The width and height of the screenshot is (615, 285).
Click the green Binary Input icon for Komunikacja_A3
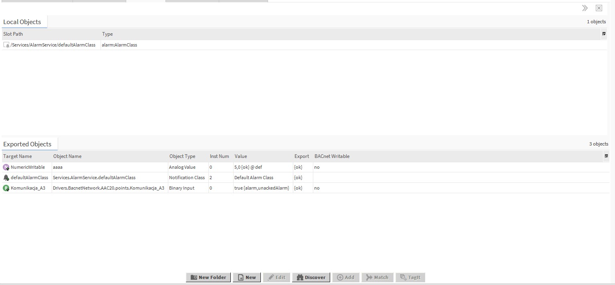[6, 188]
